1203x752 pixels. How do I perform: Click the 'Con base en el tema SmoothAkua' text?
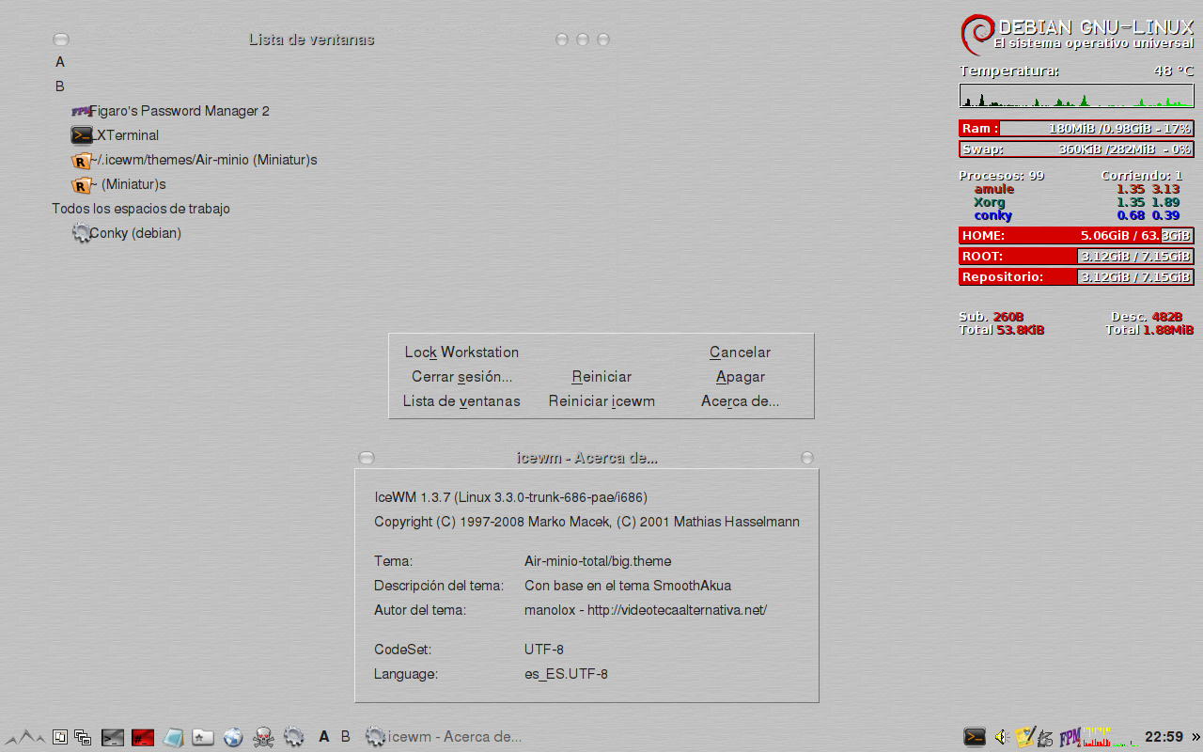pyautogui.click(x=628, y=586)
